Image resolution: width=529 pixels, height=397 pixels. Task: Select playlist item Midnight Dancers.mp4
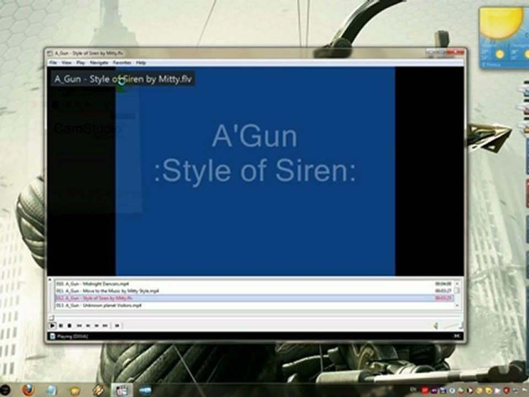pyautogui.click(x=254, y=284)
